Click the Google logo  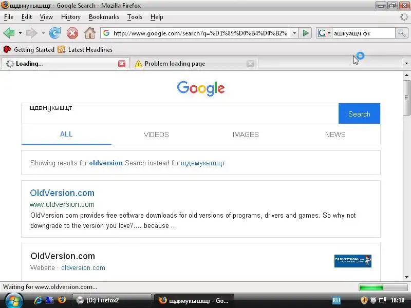tap(201, 88)
